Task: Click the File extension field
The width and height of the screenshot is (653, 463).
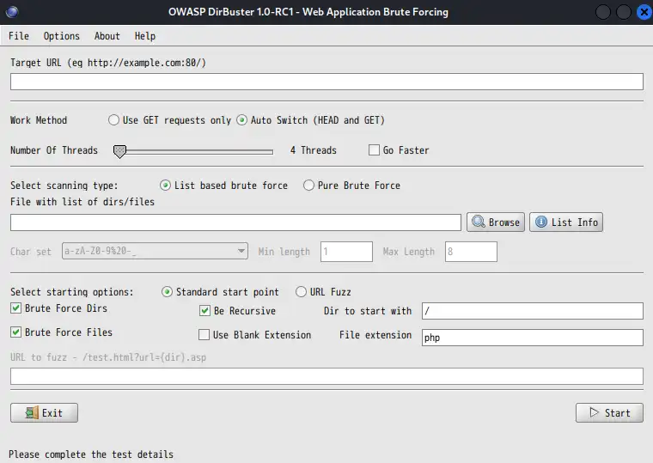Action: (533, 338)
